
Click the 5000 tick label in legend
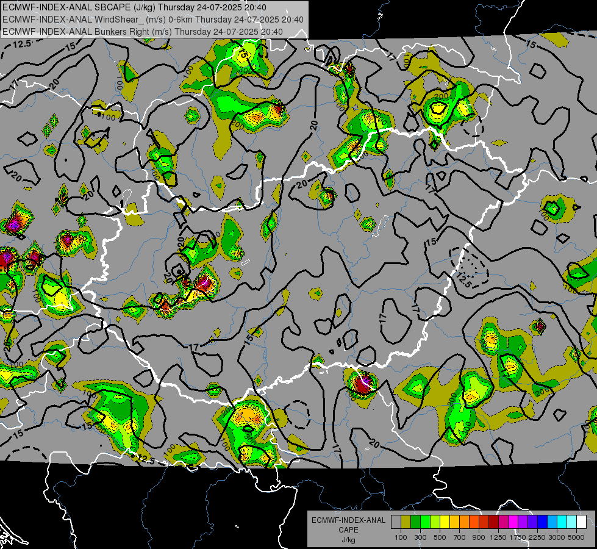point(576,537)
